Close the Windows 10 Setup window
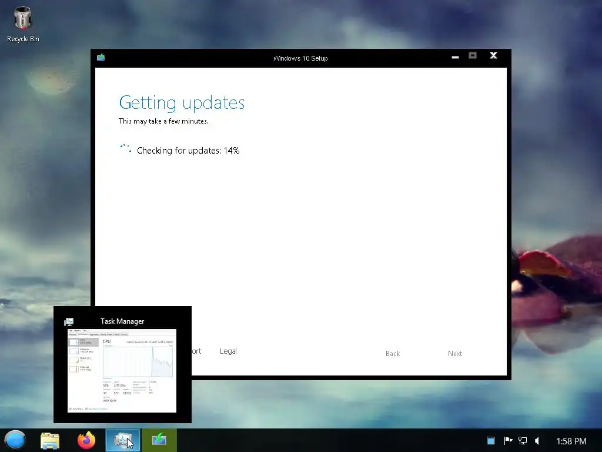The image size is (602, 452). point(493,56)
